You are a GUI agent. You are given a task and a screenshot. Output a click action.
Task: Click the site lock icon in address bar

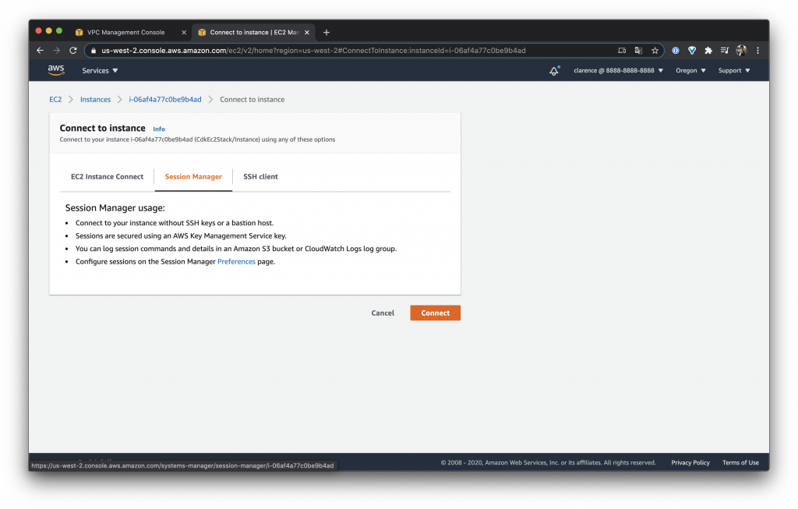coord(94,51)
